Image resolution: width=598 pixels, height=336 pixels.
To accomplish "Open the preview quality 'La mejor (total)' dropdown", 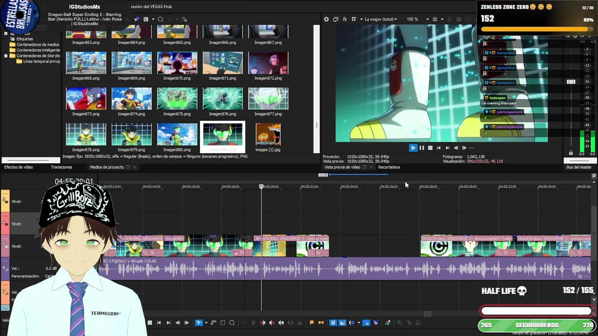I will (380, 19).
